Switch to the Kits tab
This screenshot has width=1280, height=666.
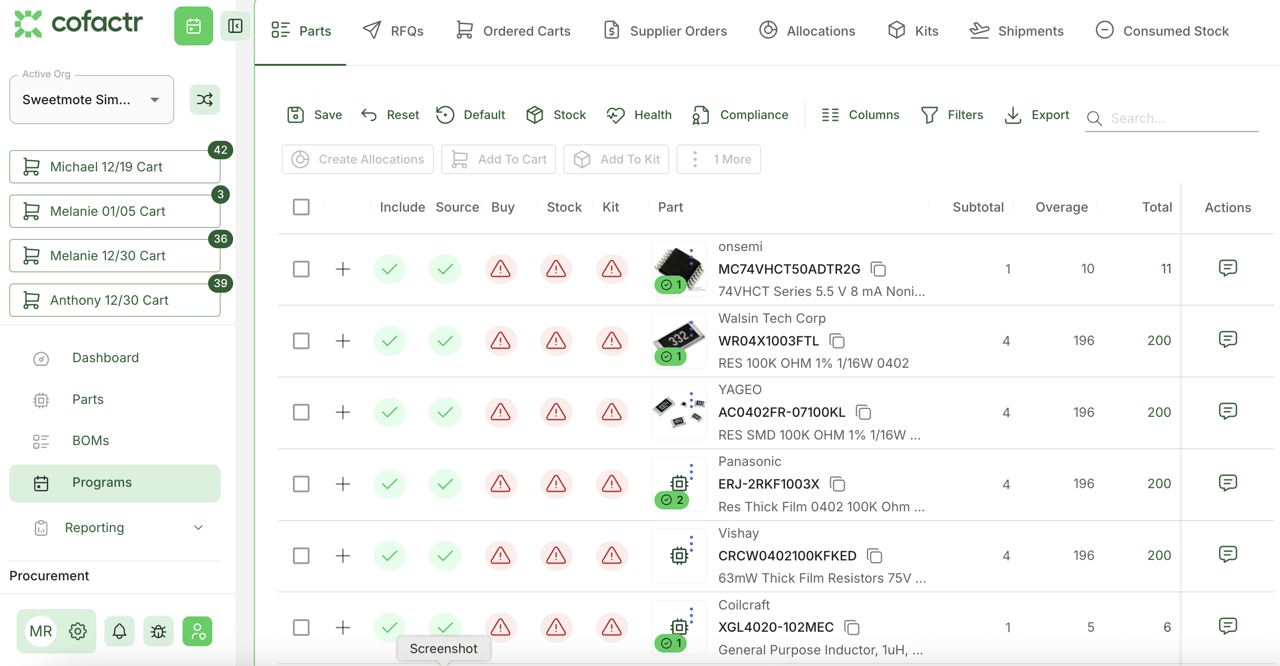pyautogui.click(x=913, y=31)
